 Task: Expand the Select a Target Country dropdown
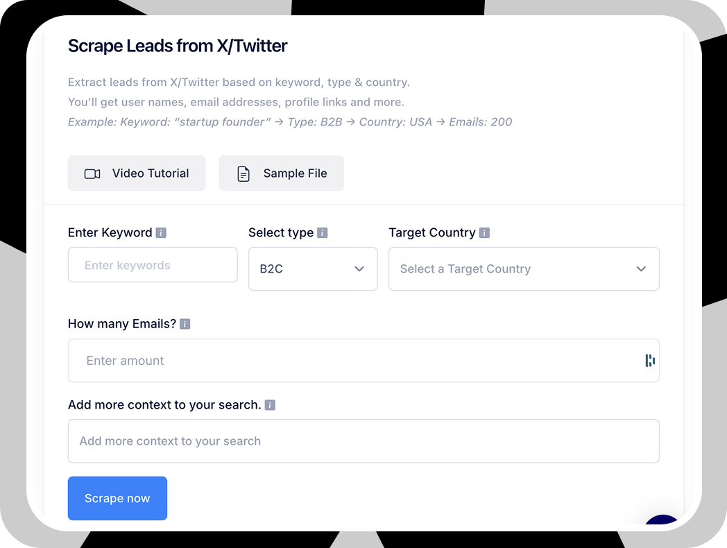pos(524,269)
